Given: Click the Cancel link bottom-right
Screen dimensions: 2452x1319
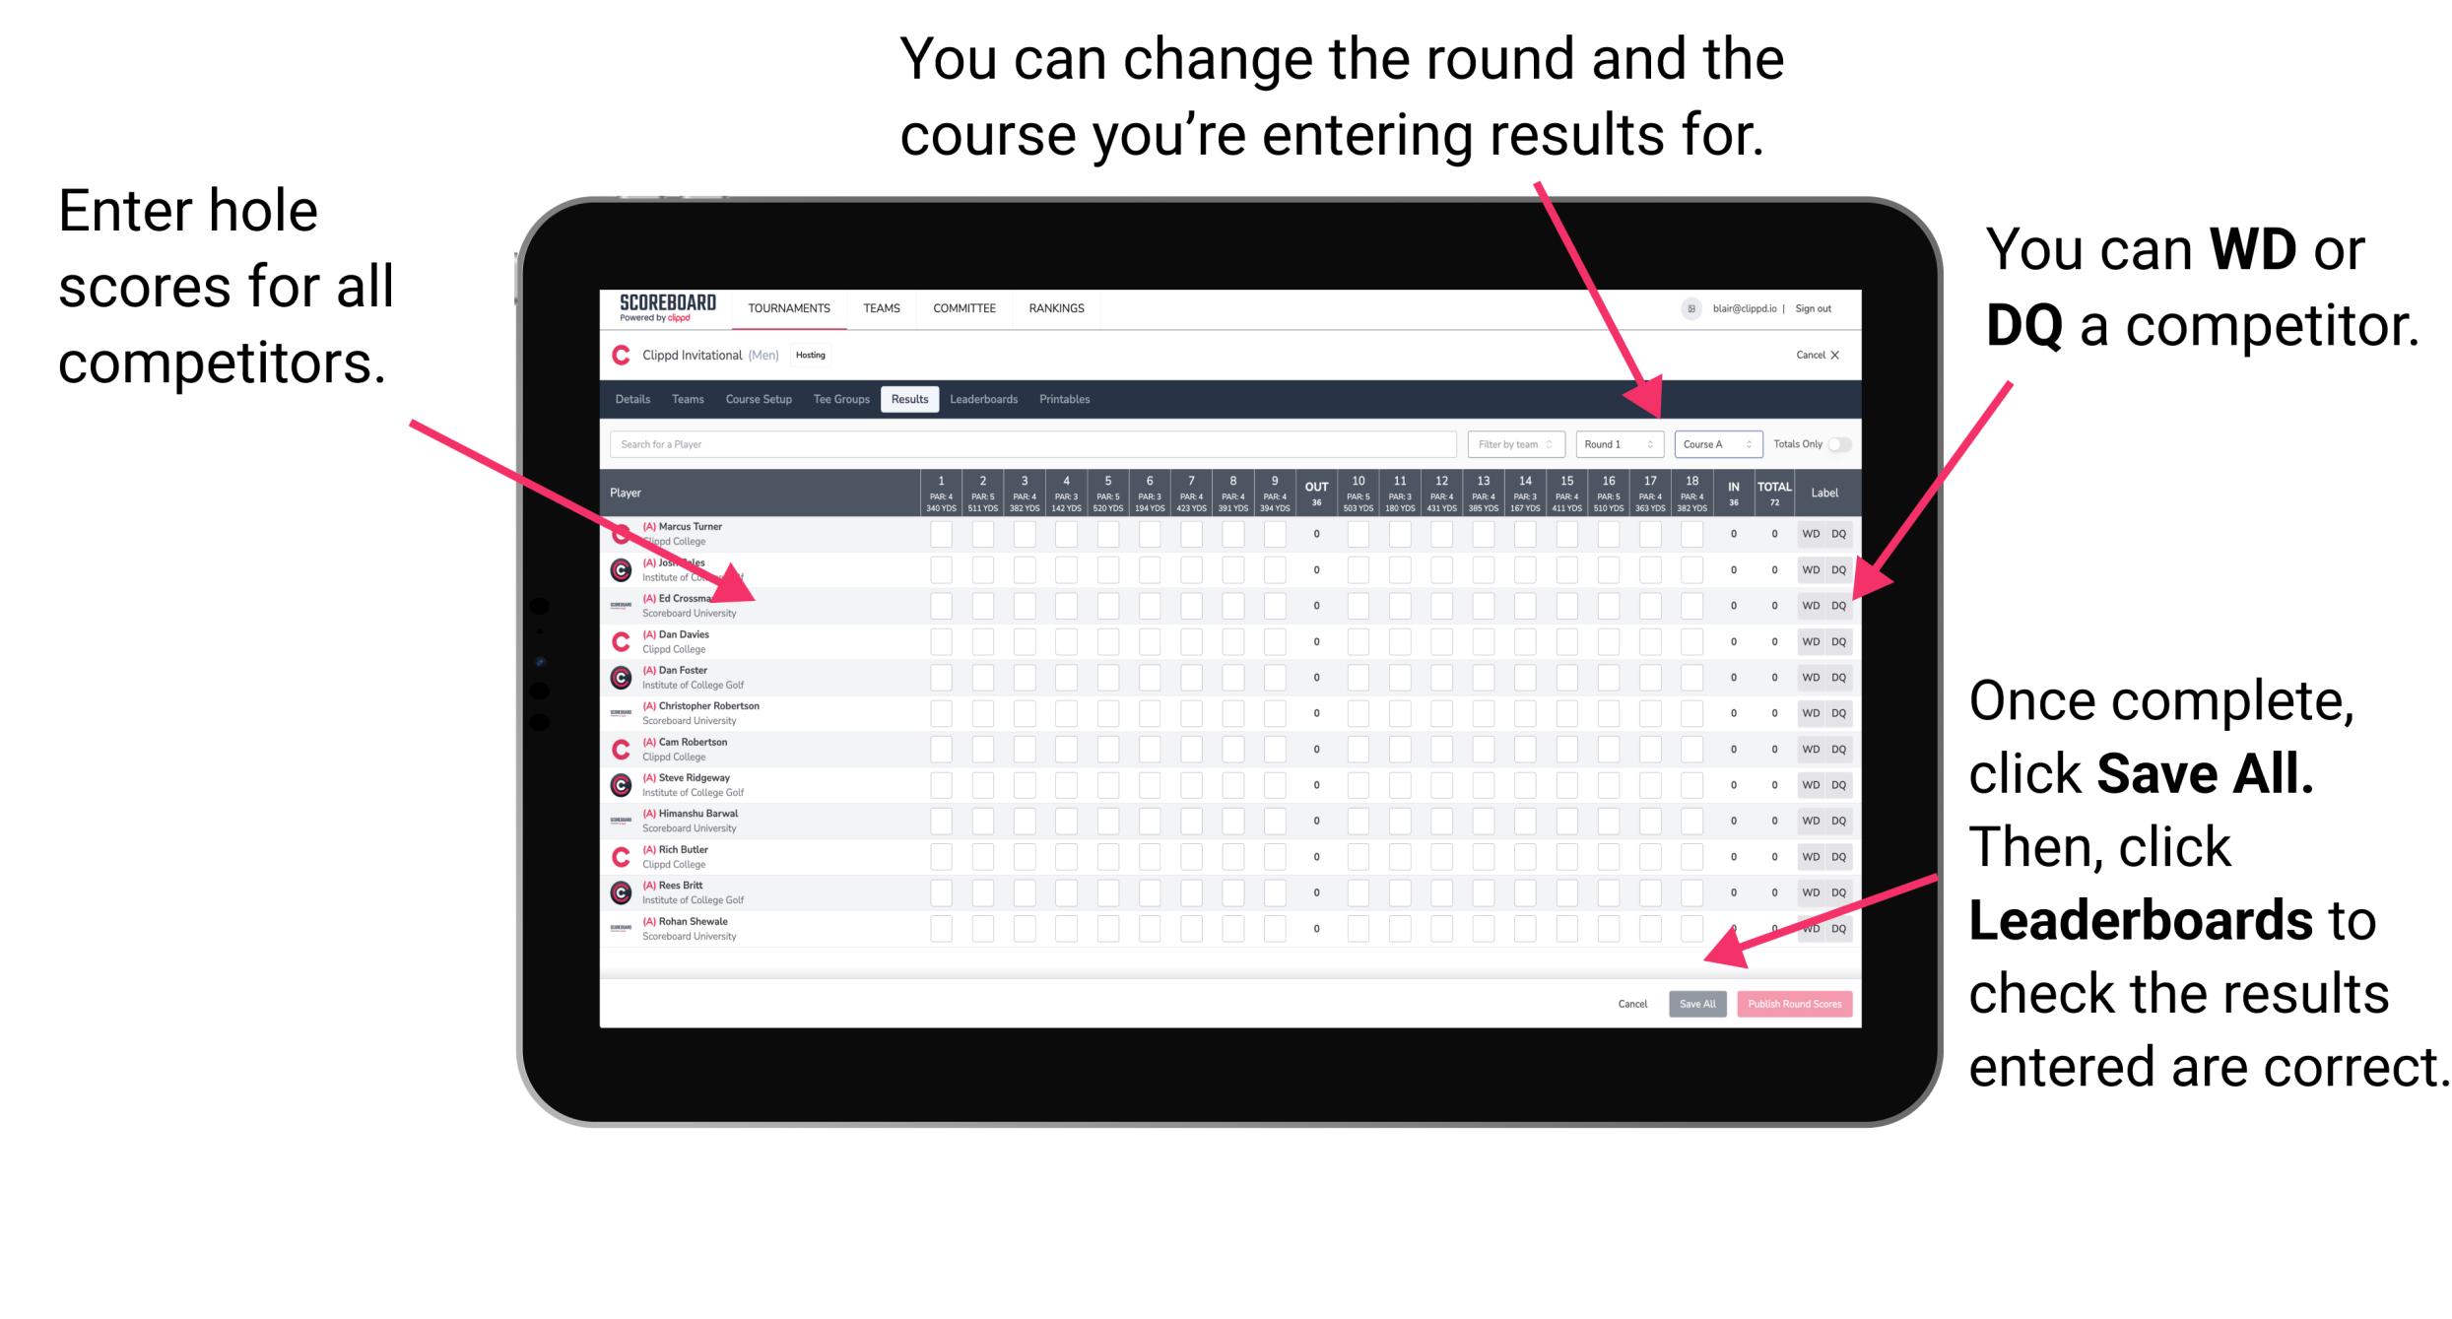Looking at the screenshot, I should (x=1632, y=1004).
